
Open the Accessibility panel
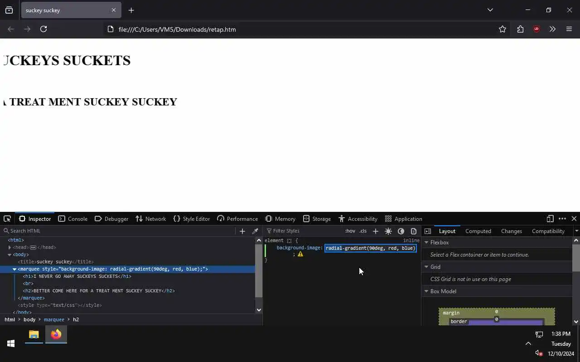358,219
